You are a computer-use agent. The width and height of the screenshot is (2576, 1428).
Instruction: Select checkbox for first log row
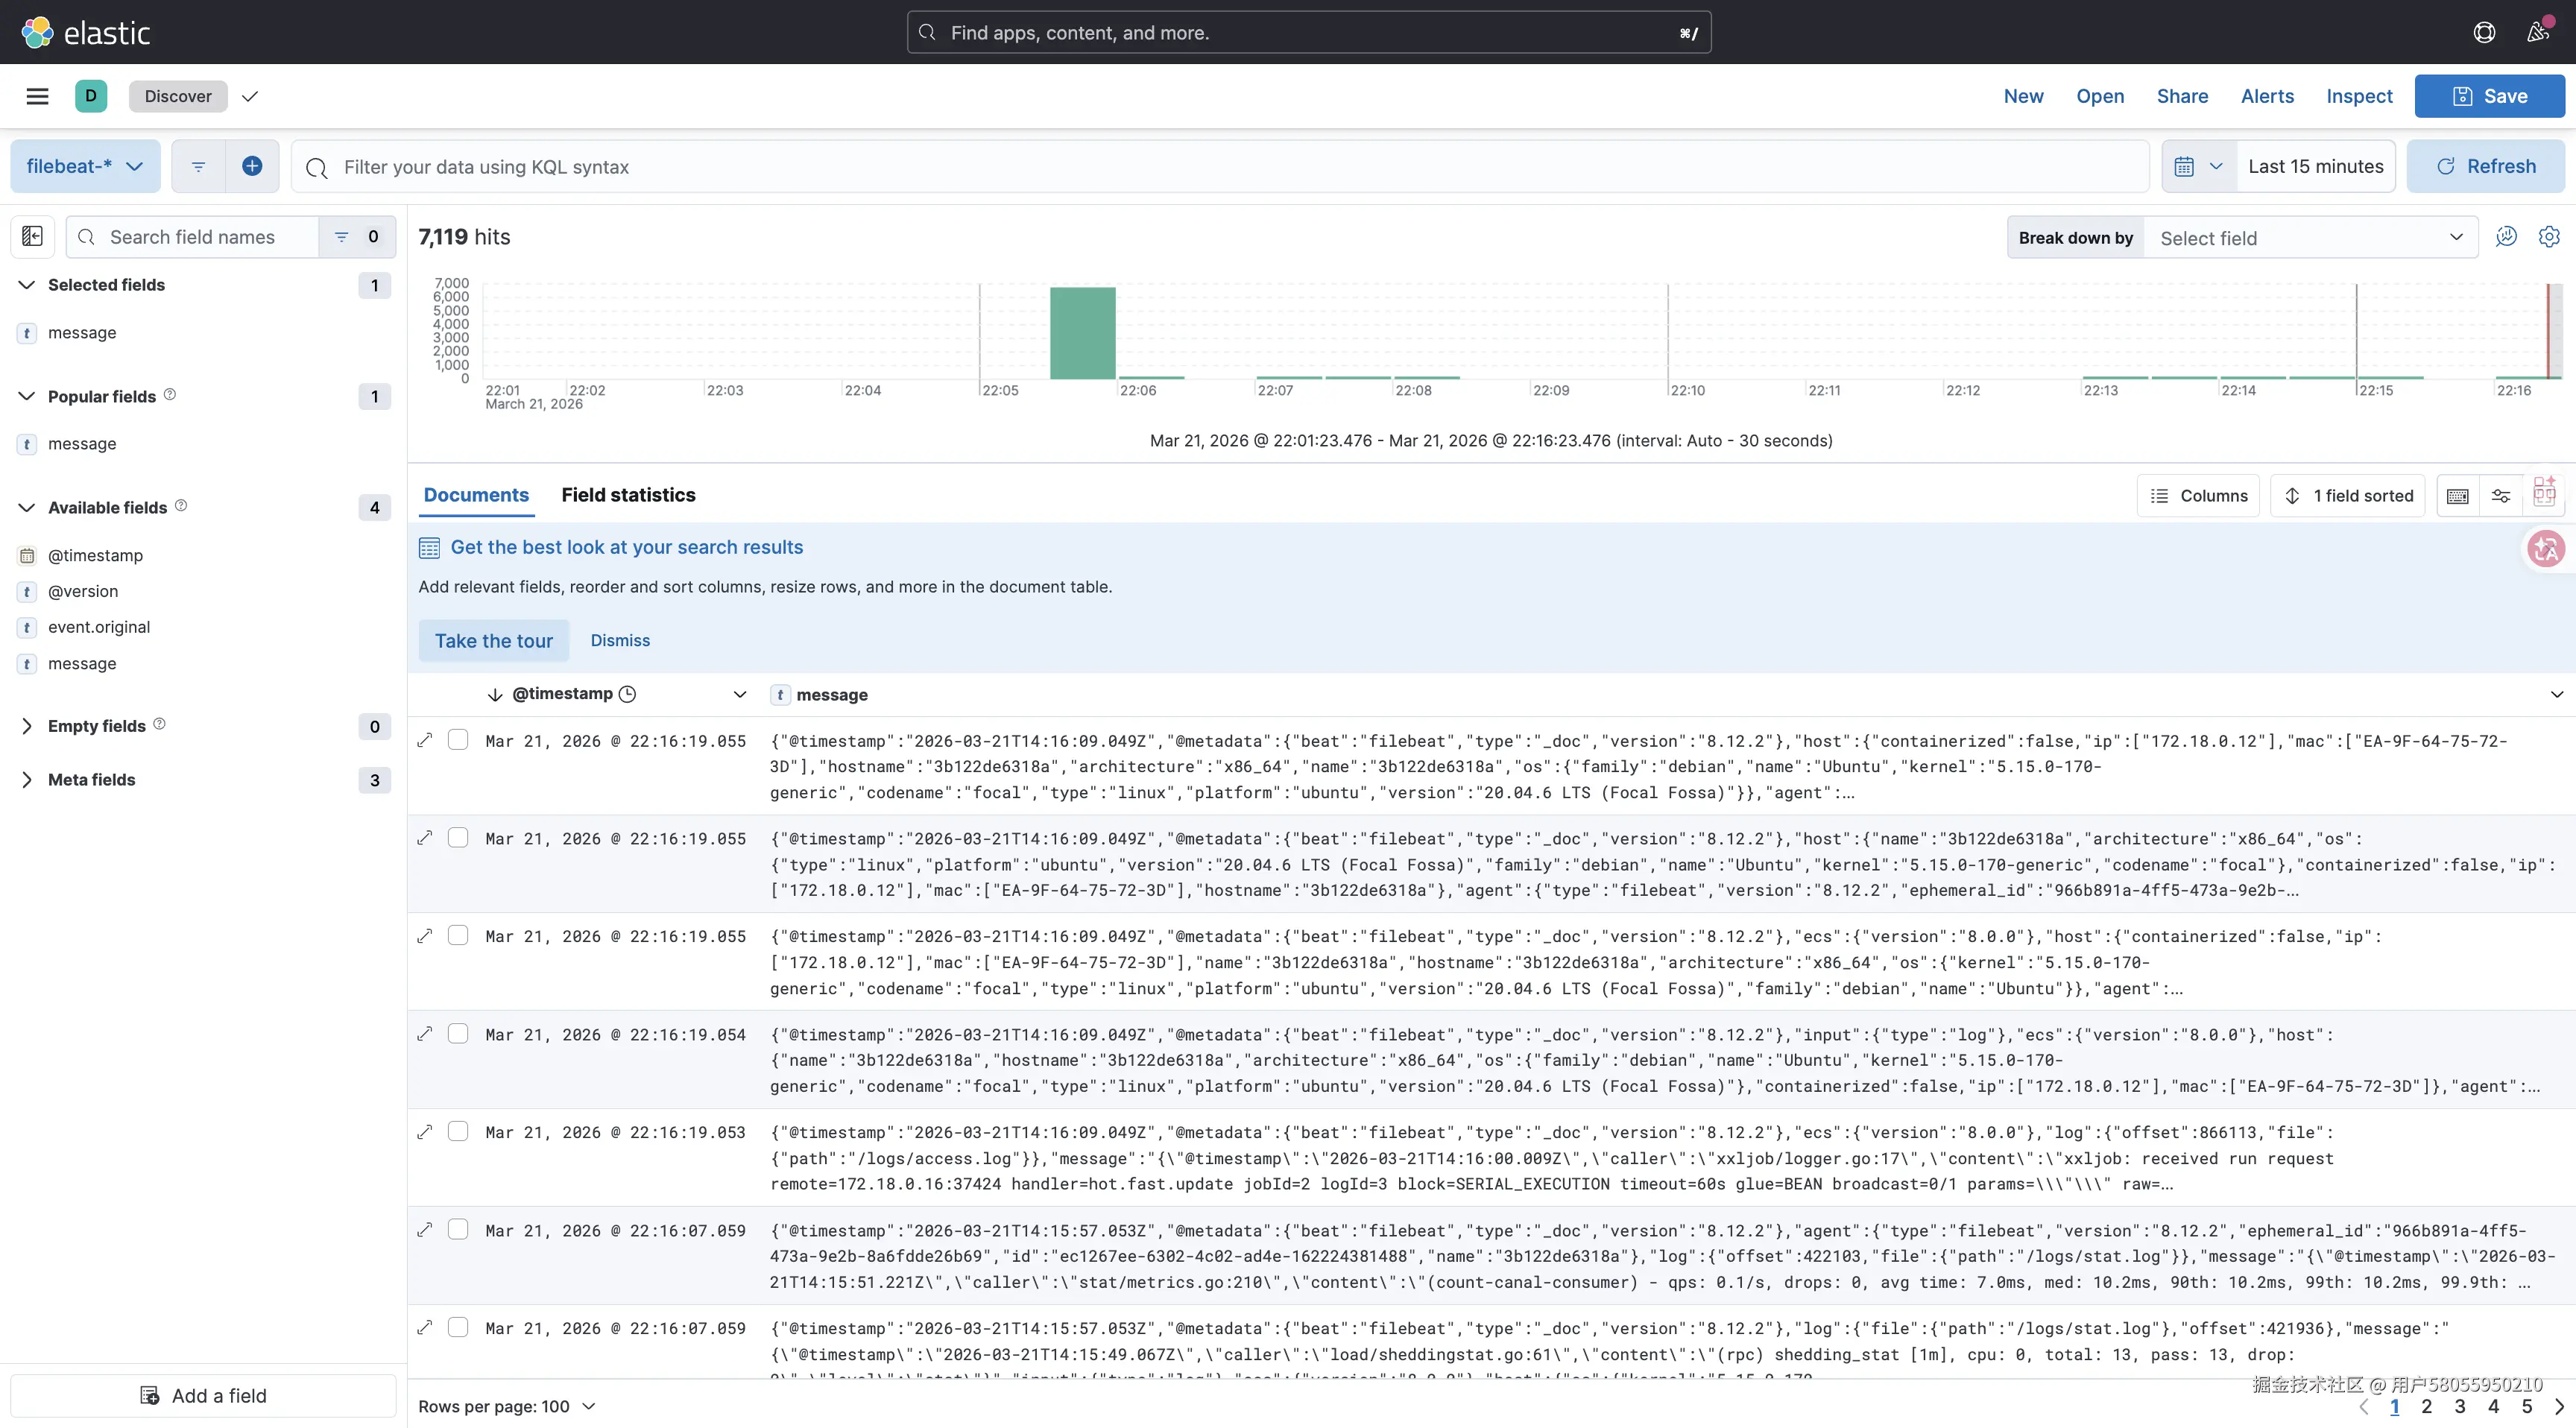458,740
